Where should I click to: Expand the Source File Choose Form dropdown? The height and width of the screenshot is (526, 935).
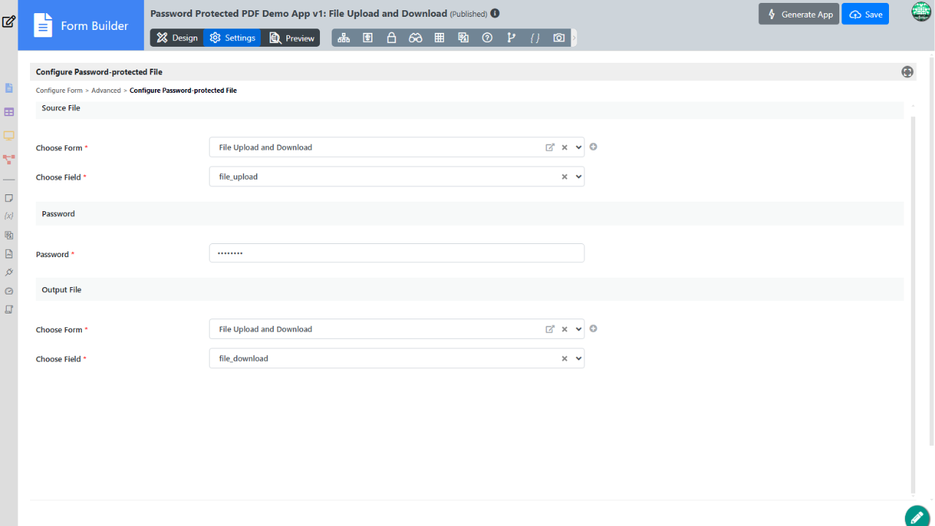579,148
